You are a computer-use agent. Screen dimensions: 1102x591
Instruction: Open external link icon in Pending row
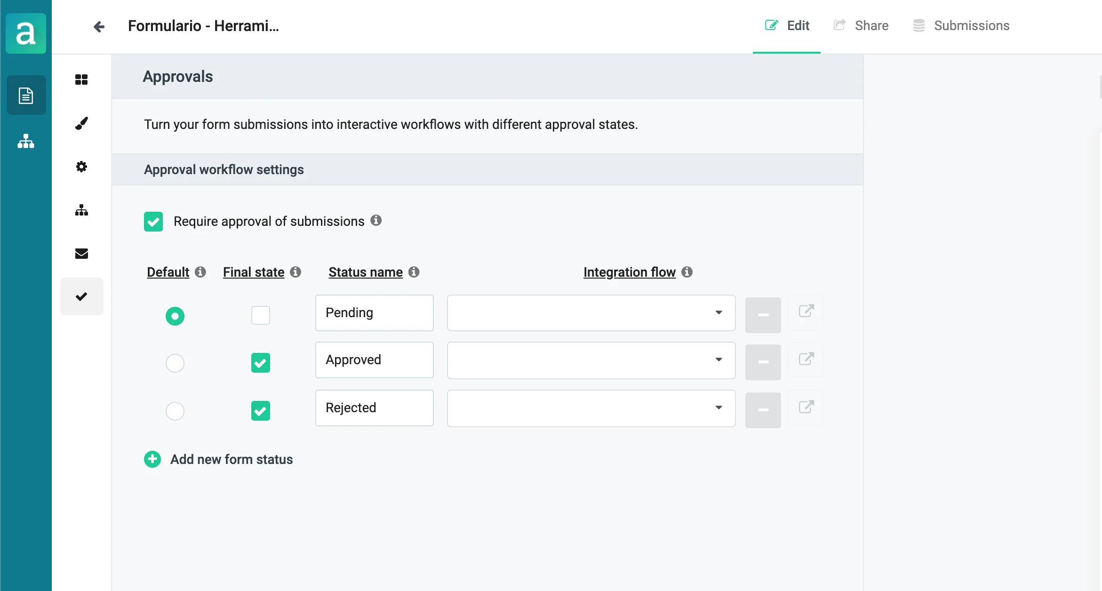pos(806,311)
